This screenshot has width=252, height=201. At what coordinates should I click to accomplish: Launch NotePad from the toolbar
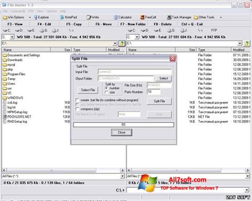(68, 17)
